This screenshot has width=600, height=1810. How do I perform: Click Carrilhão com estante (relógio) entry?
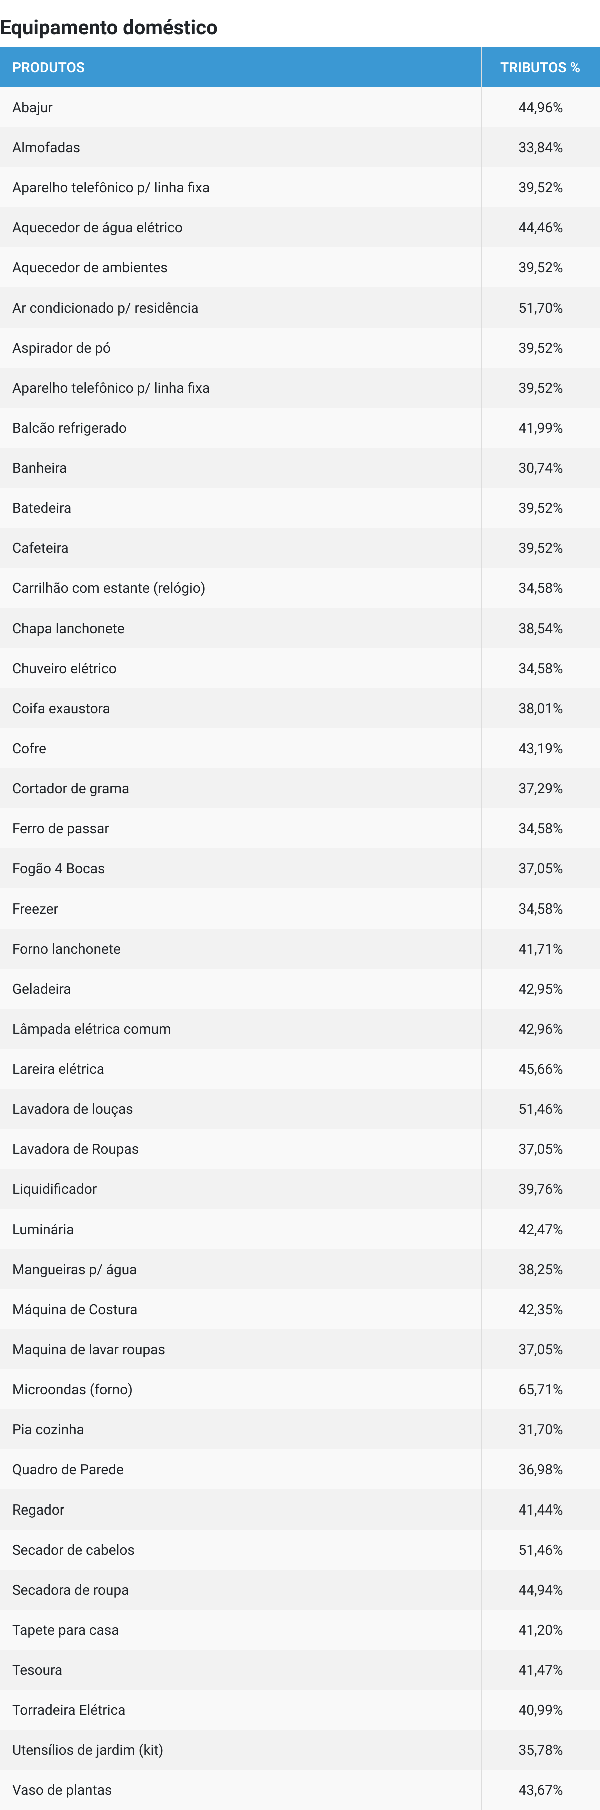pyautogui.click(x=109, y=588)
